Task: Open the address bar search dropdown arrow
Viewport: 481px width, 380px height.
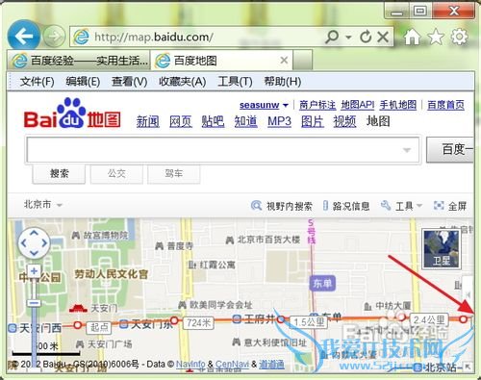Action: [x=348, y=38]
